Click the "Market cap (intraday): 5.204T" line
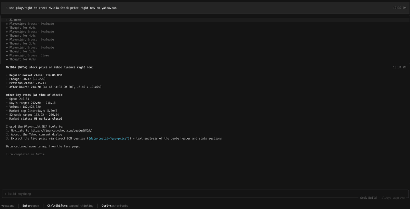The image size is (410, 209). point(33,110)
